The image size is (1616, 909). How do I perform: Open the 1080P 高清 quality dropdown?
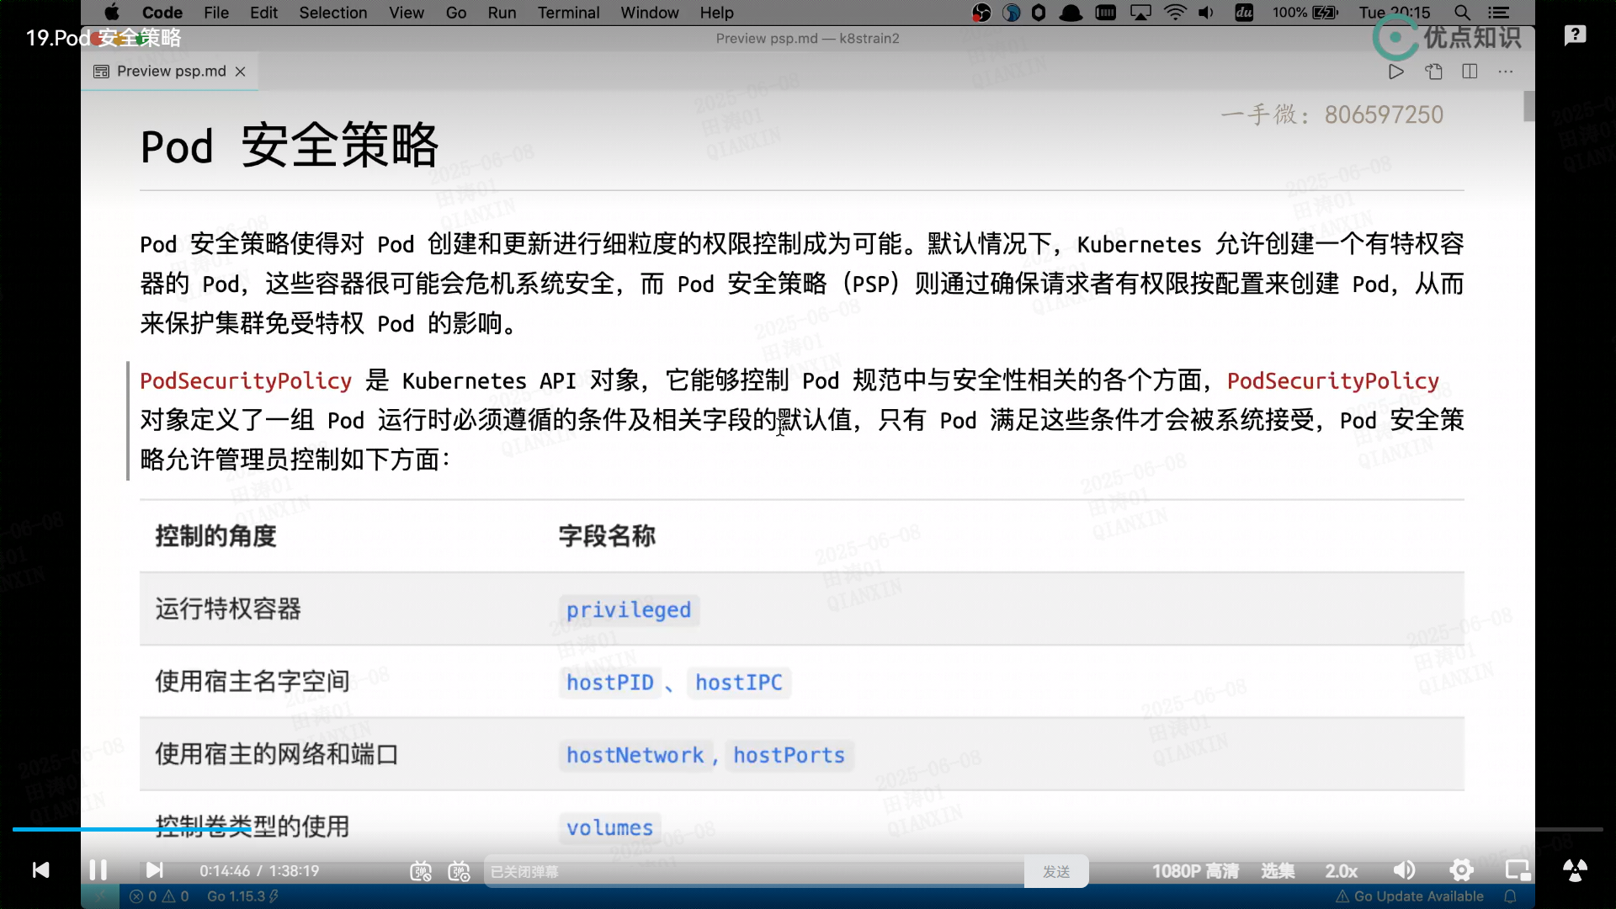(x=1195, y=871)
